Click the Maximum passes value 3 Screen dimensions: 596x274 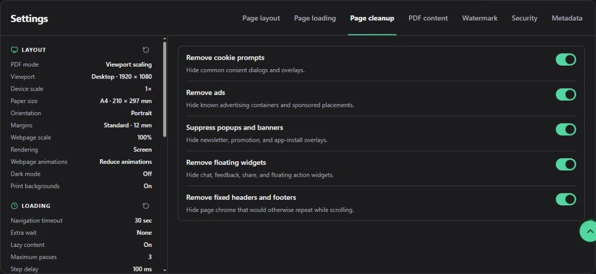coord(150,257)
